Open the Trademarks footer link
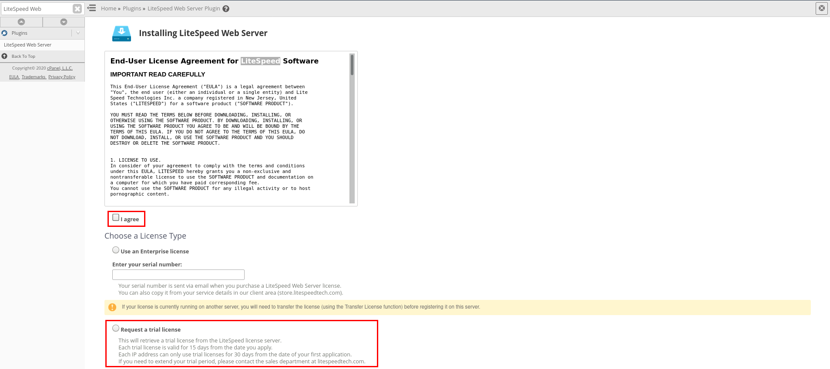This screenshot has width=830, height=369. tap(34, 77)
